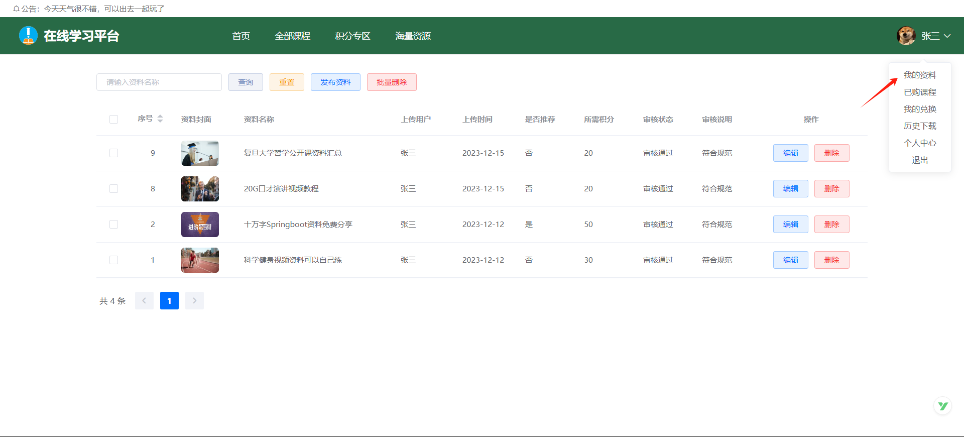
Task: Check the row for 20G口才演讲视频教程
Action: (113, 189)
